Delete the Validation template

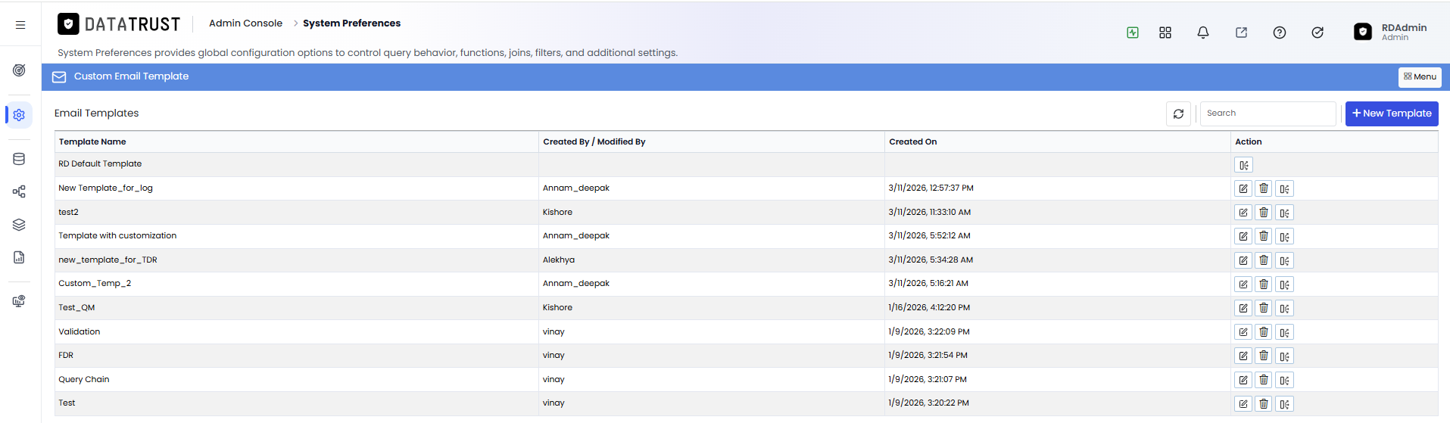tap(1264, 332)
